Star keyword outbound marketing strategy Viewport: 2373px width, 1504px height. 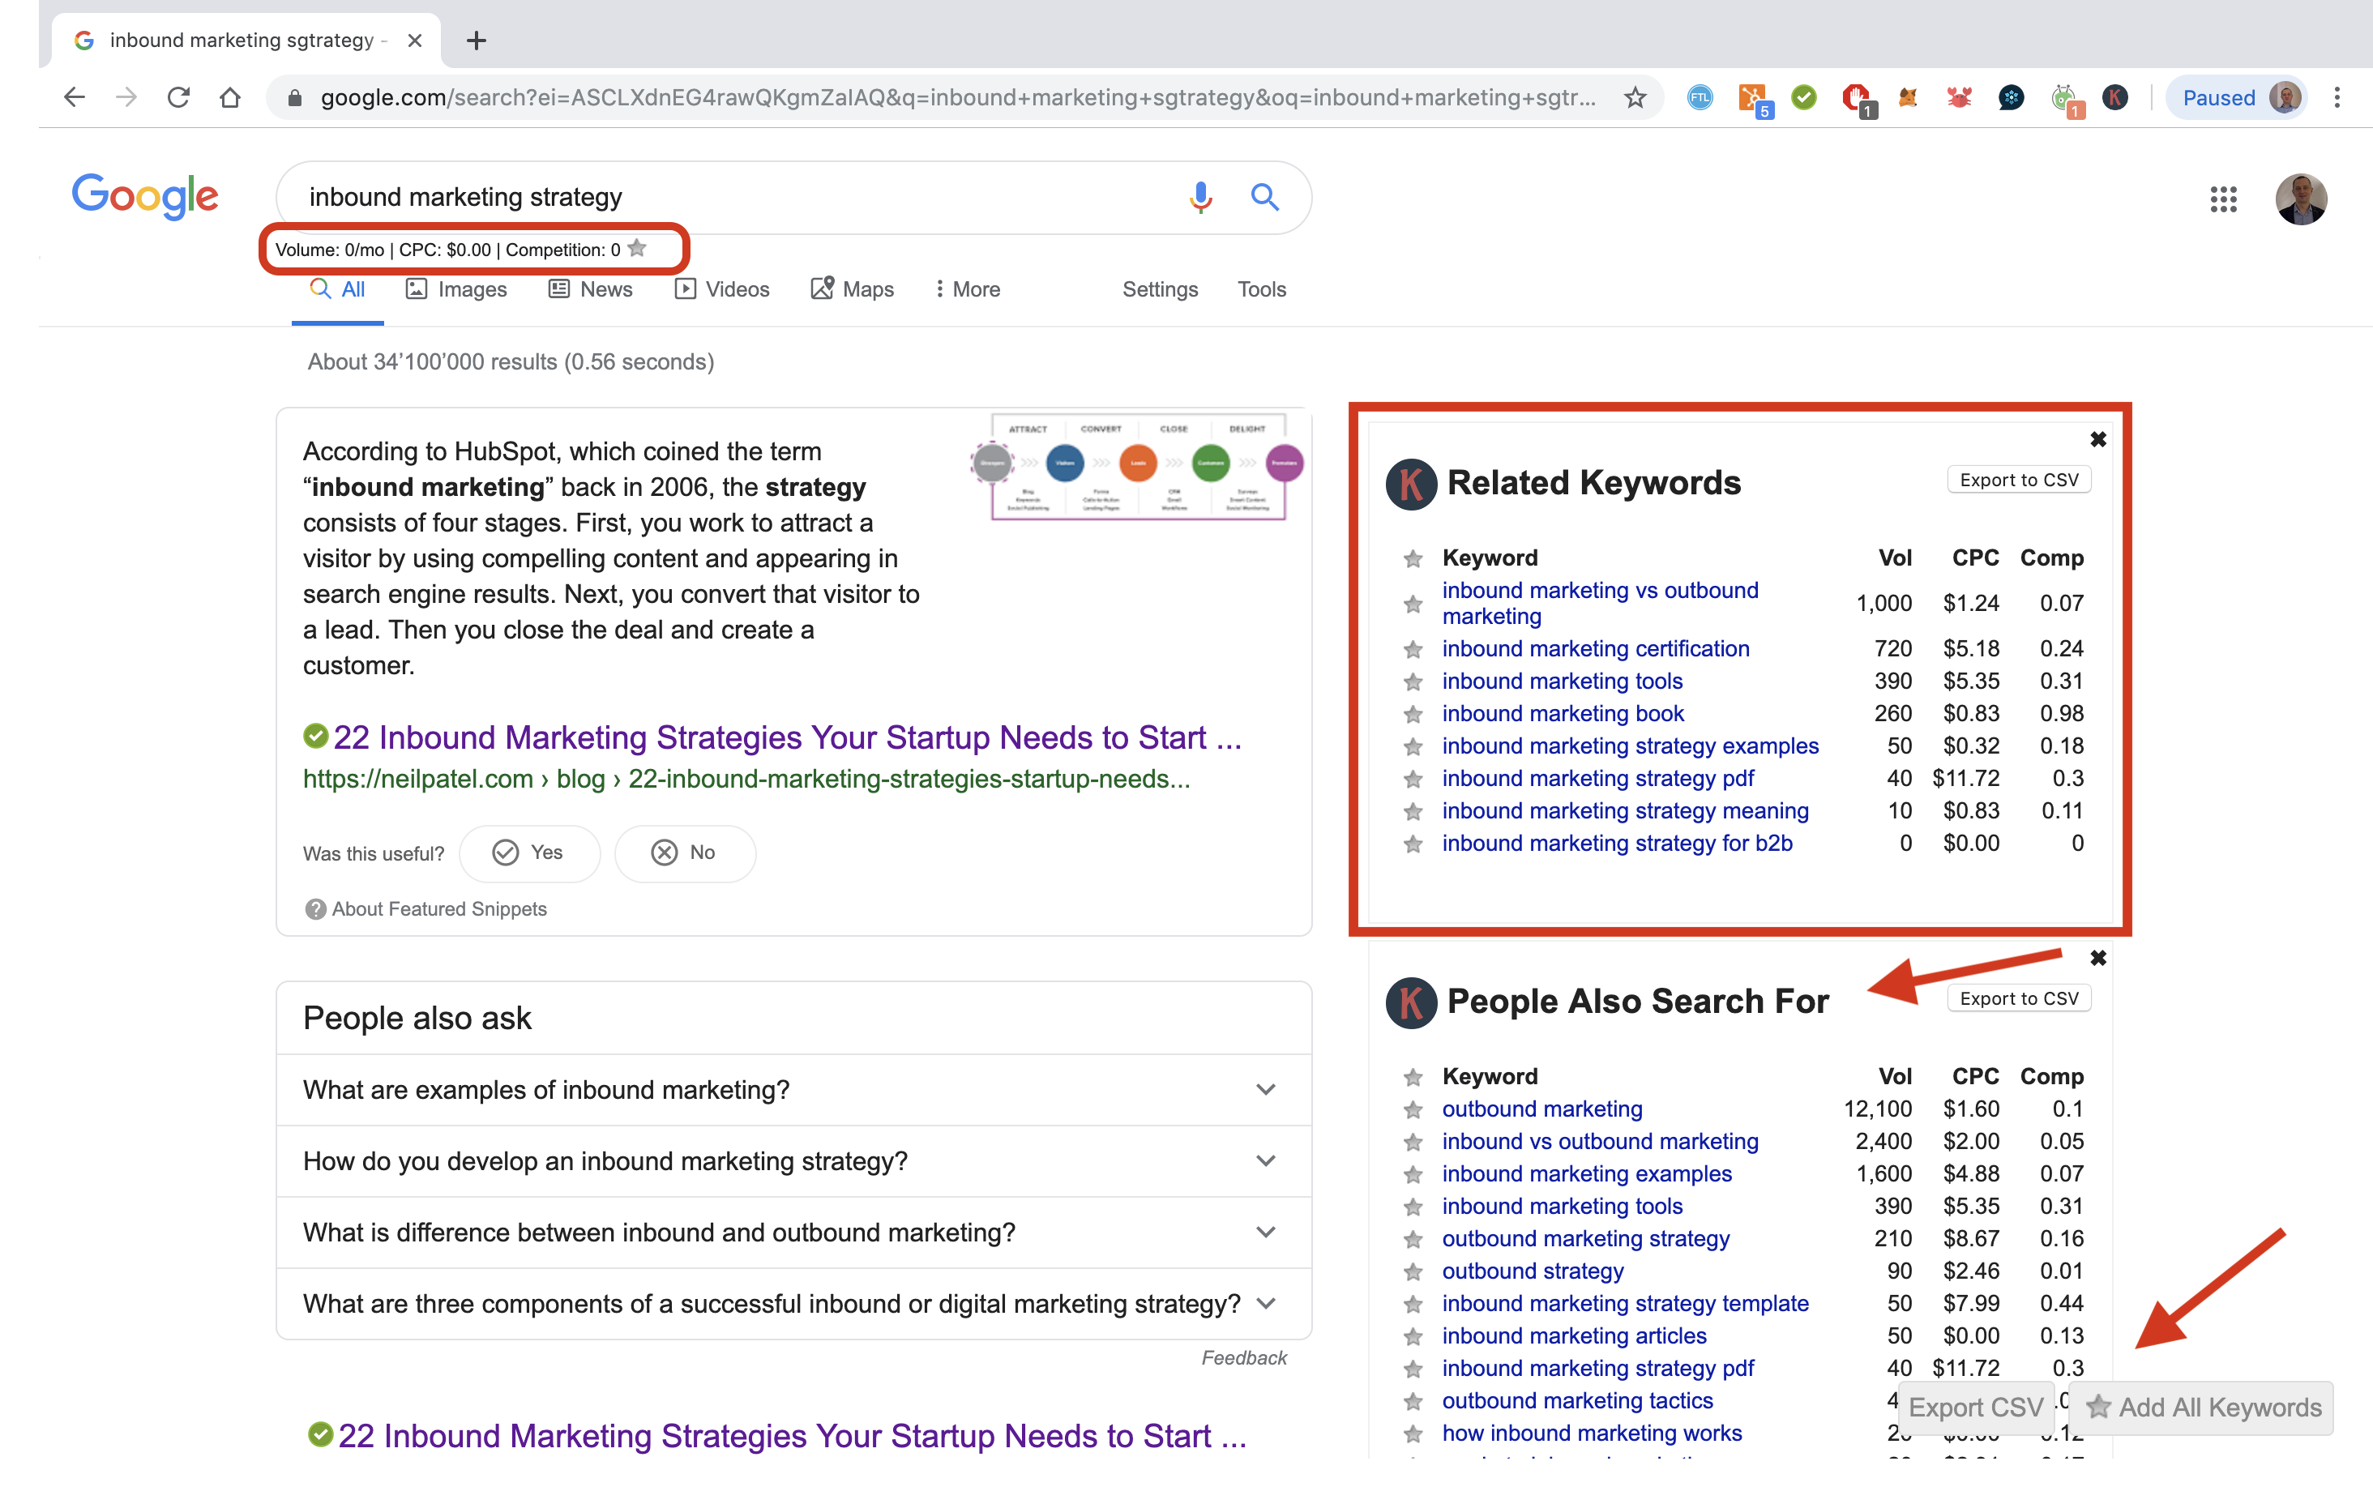tap(1412, 1240)
